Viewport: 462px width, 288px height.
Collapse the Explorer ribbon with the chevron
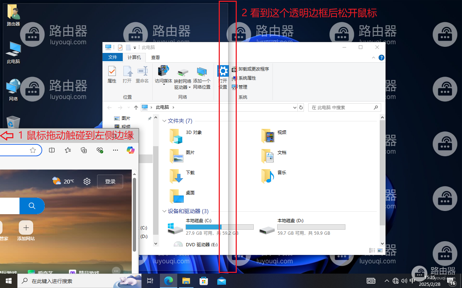(374, 58)
